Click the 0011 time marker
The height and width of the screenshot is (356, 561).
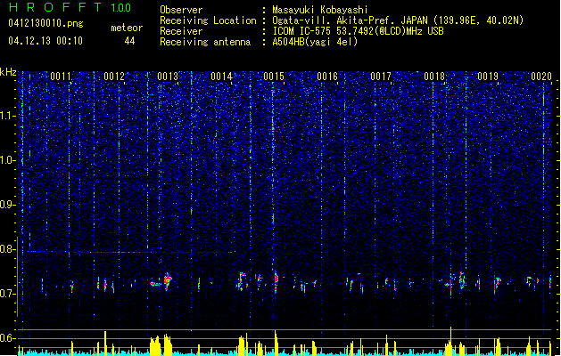point(61,77)
